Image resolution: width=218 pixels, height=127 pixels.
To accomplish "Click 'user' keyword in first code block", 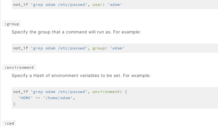I will point(97,5).
